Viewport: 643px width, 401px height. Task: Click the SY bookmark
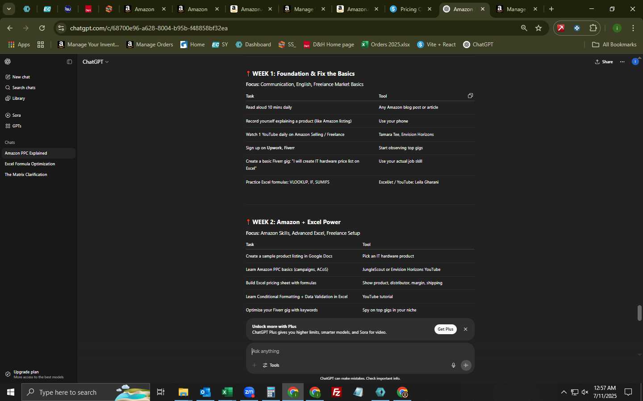(220, 45)
